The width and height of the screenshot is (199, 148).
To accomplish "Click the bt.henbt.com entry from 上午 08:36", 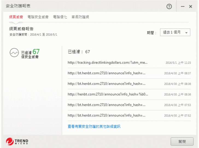I will point(107,84).
